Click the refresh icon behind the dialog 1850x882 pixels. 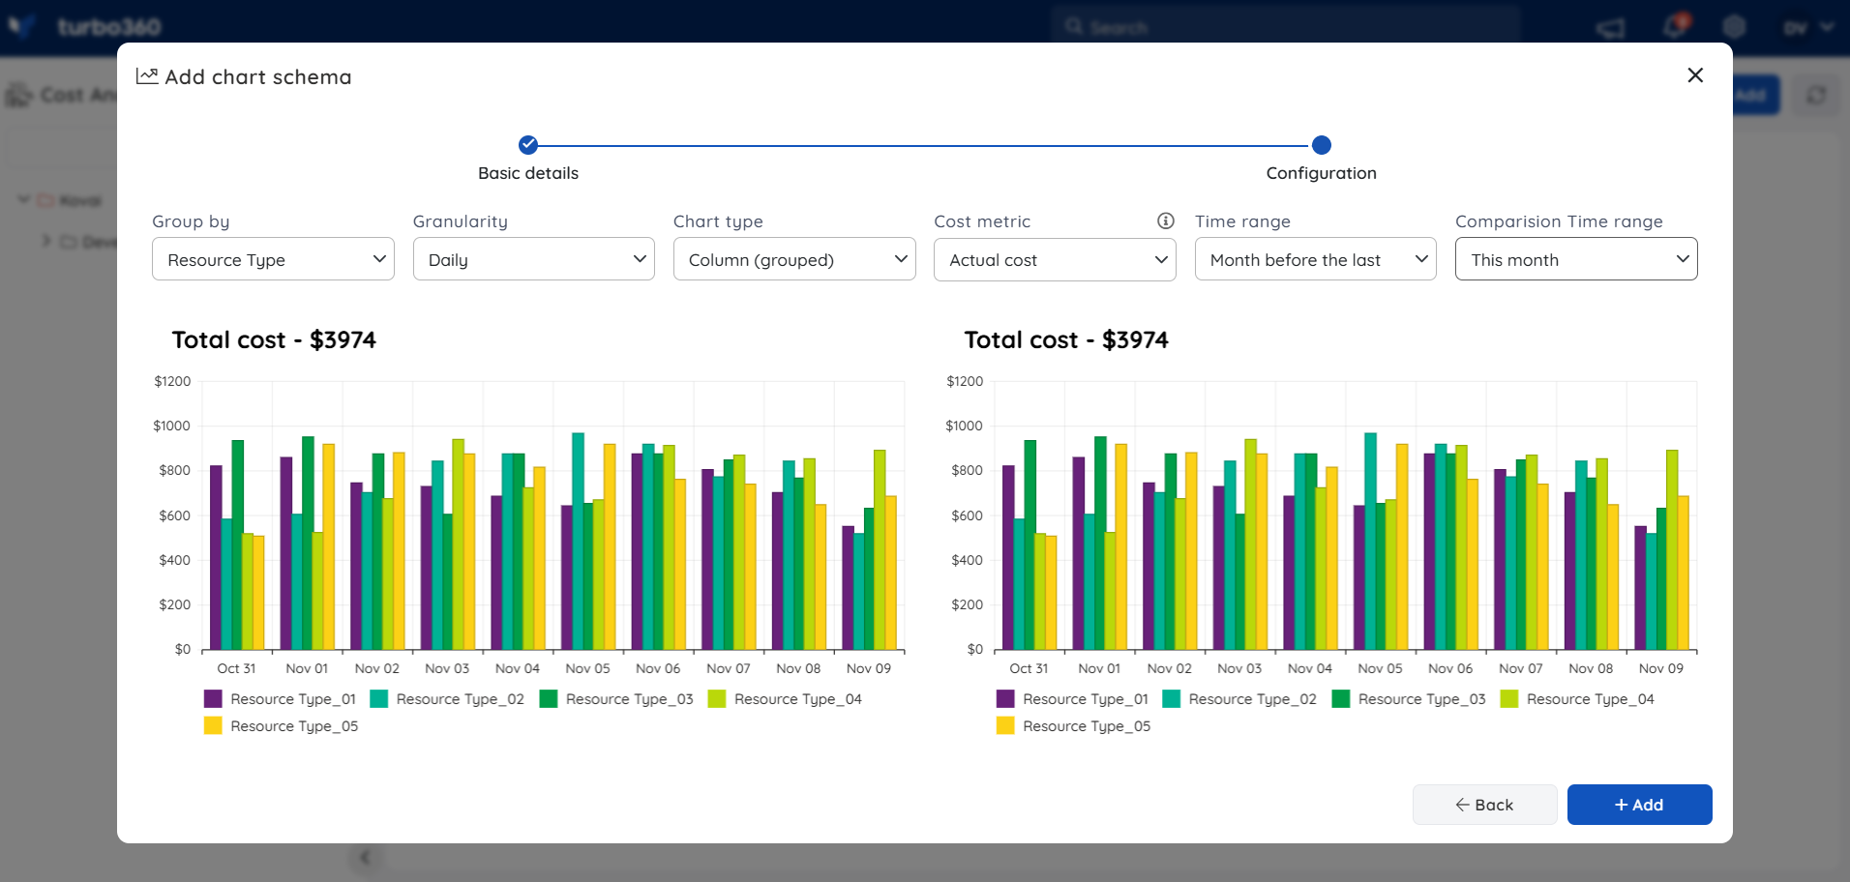click(x=1816, y=95)
